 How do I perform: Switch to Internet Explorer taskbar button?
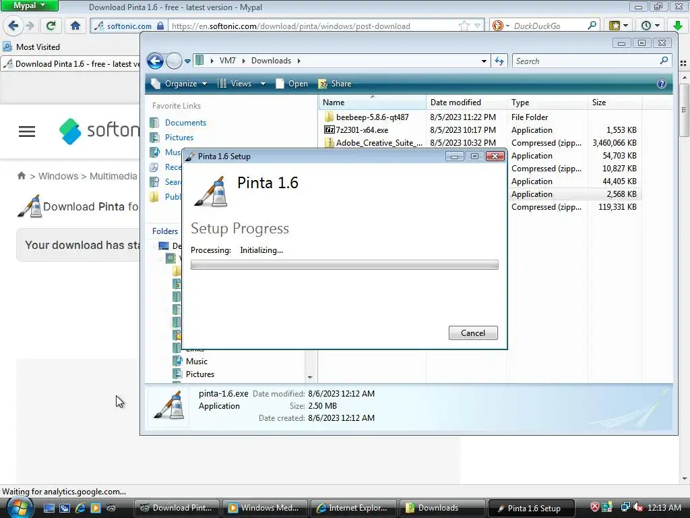(x=354, y=508)
